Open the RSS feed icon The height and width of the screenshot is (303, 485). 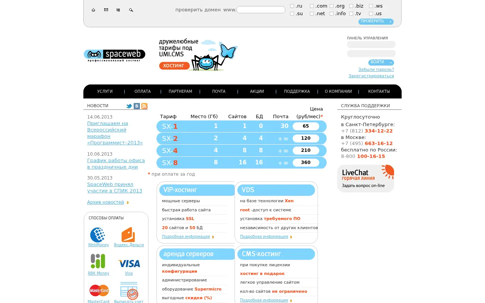coord(144,106)
